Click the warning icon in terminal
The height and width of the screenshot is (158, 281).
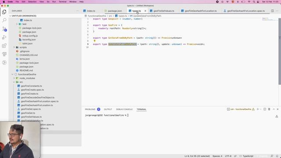(x=277, y=116)
